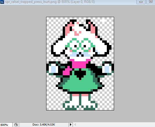Click the Ralsei sprite on the canvas
The image size is (155, 127).
click(80, 65)
